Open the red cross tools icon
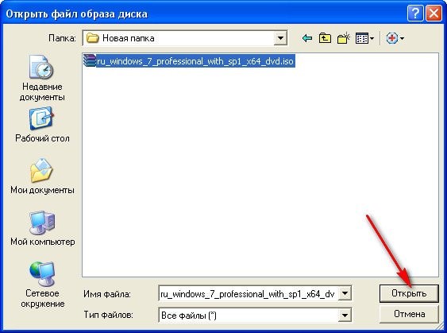 (392, 38)
